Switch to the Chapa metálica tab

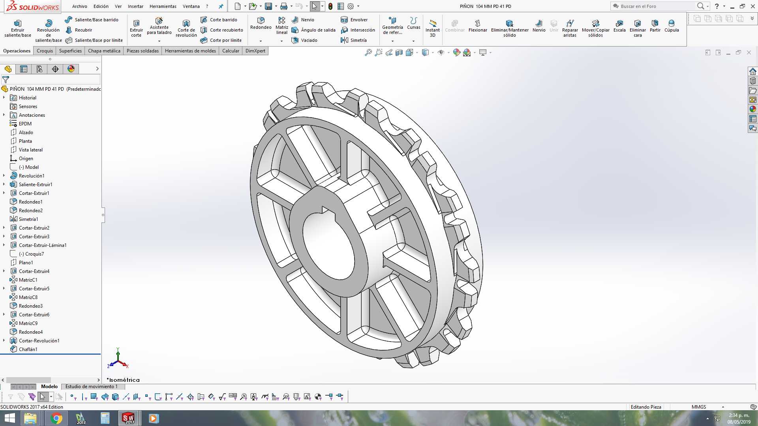click(104, 51)
